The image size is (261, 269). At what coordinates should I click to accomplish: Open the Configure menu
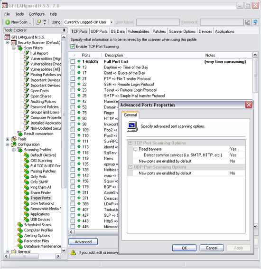[x=37, y=14]
